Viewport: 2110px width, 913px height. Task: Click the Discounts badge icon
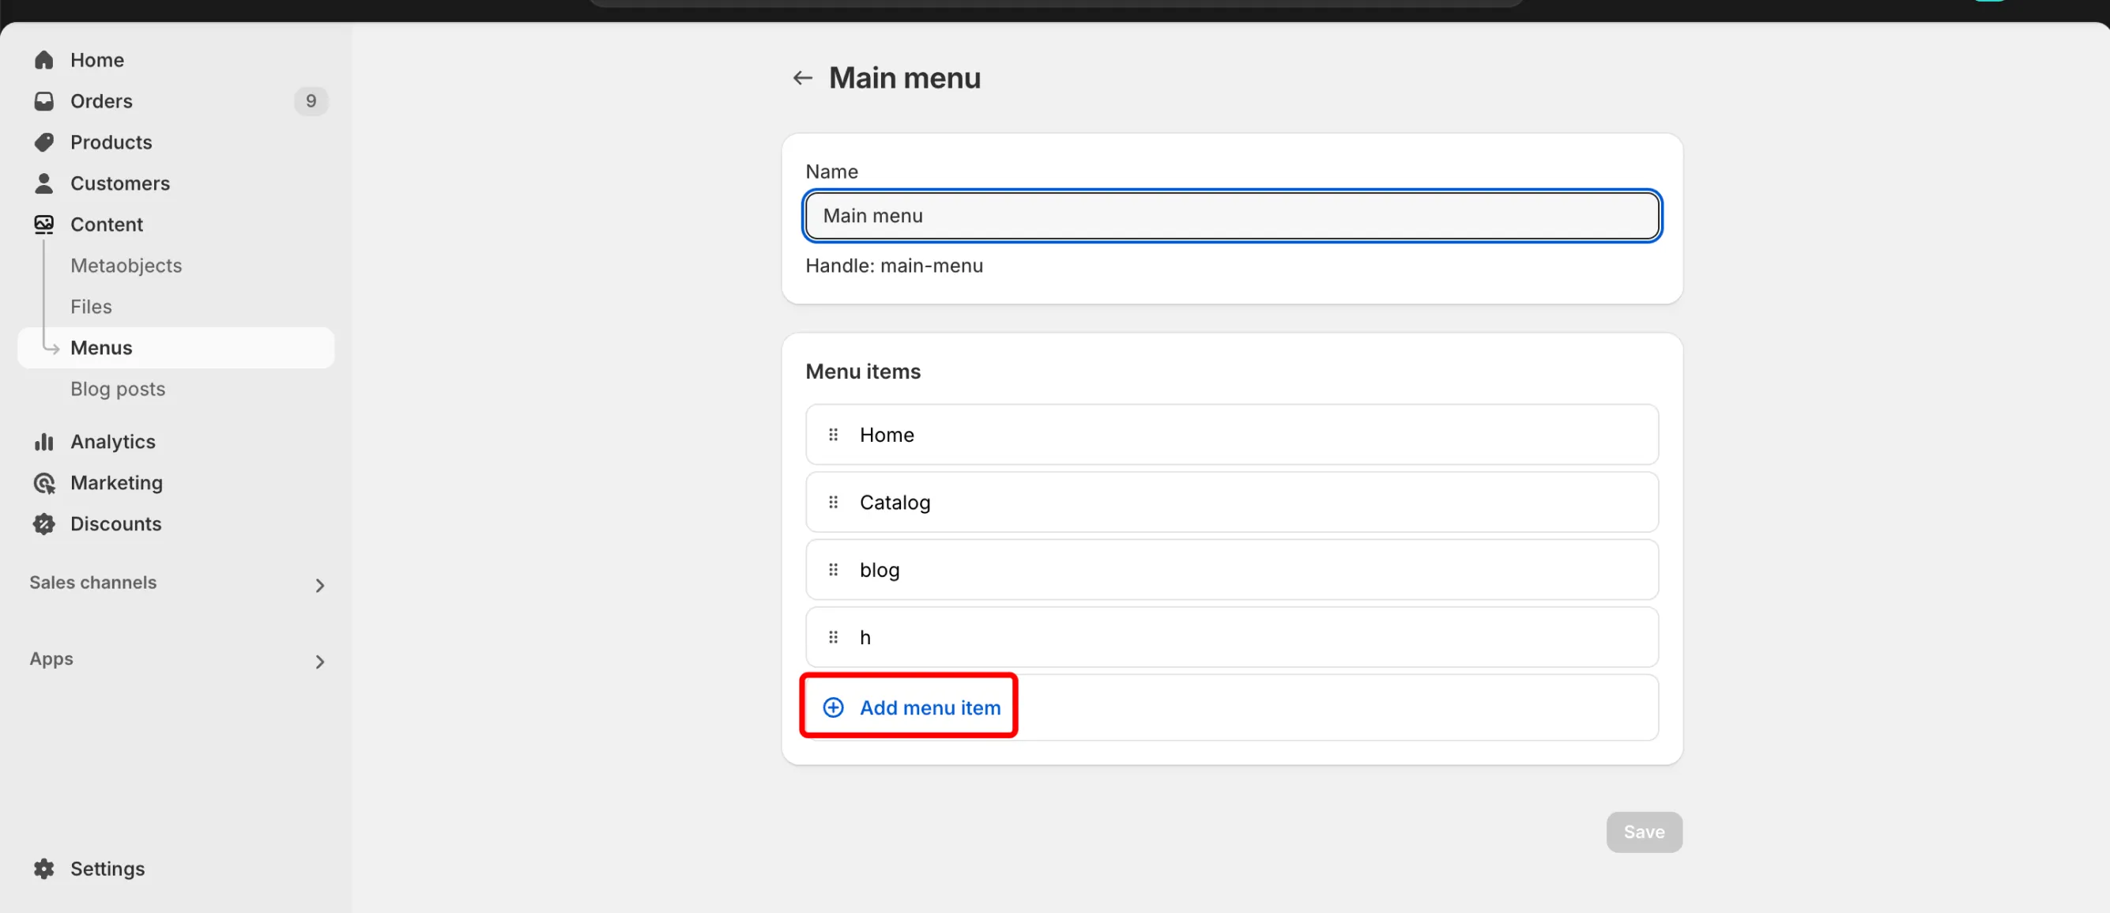point(44,524)
